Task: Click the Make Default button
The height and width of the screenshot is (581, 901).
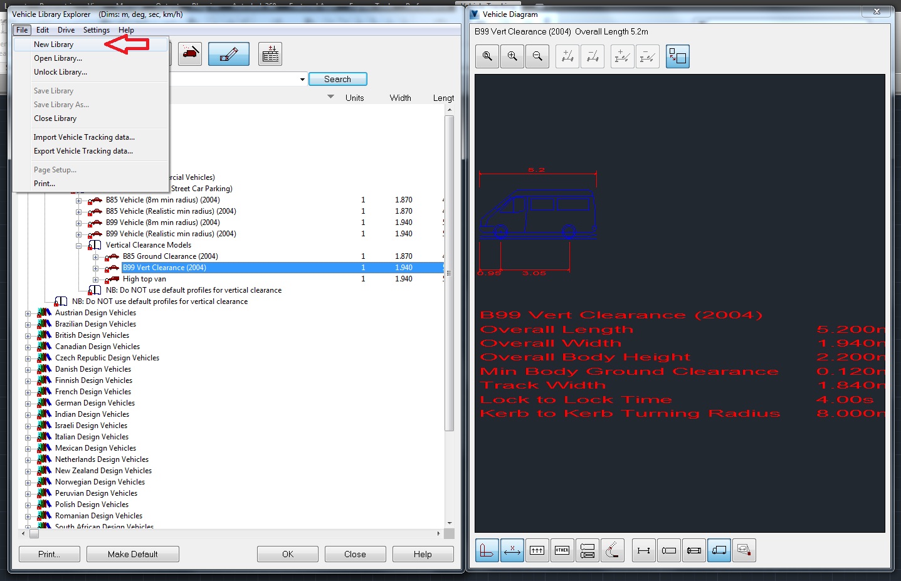Action: [x=133, y=554]
